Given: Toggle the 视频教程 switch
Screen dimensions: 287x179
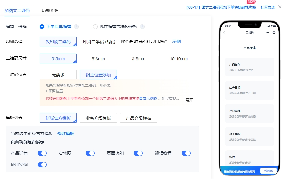Looking at the screenshot, I should [x=186, y=153].
